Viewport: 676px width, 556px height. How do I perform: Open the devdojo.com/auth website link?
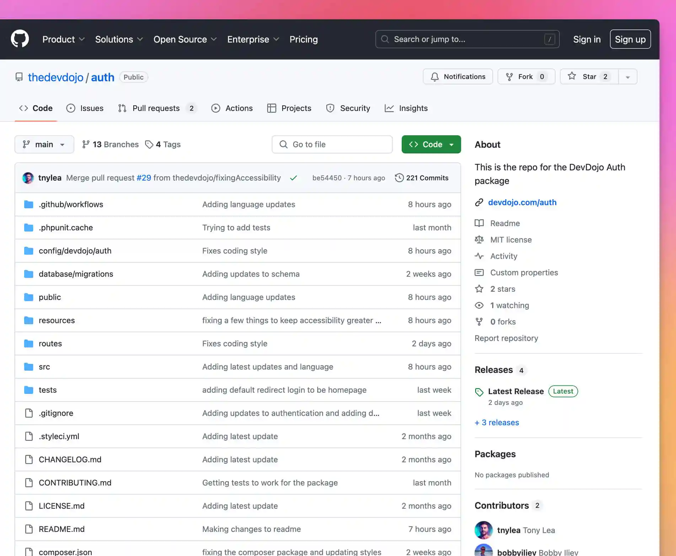tap(522, 202)
